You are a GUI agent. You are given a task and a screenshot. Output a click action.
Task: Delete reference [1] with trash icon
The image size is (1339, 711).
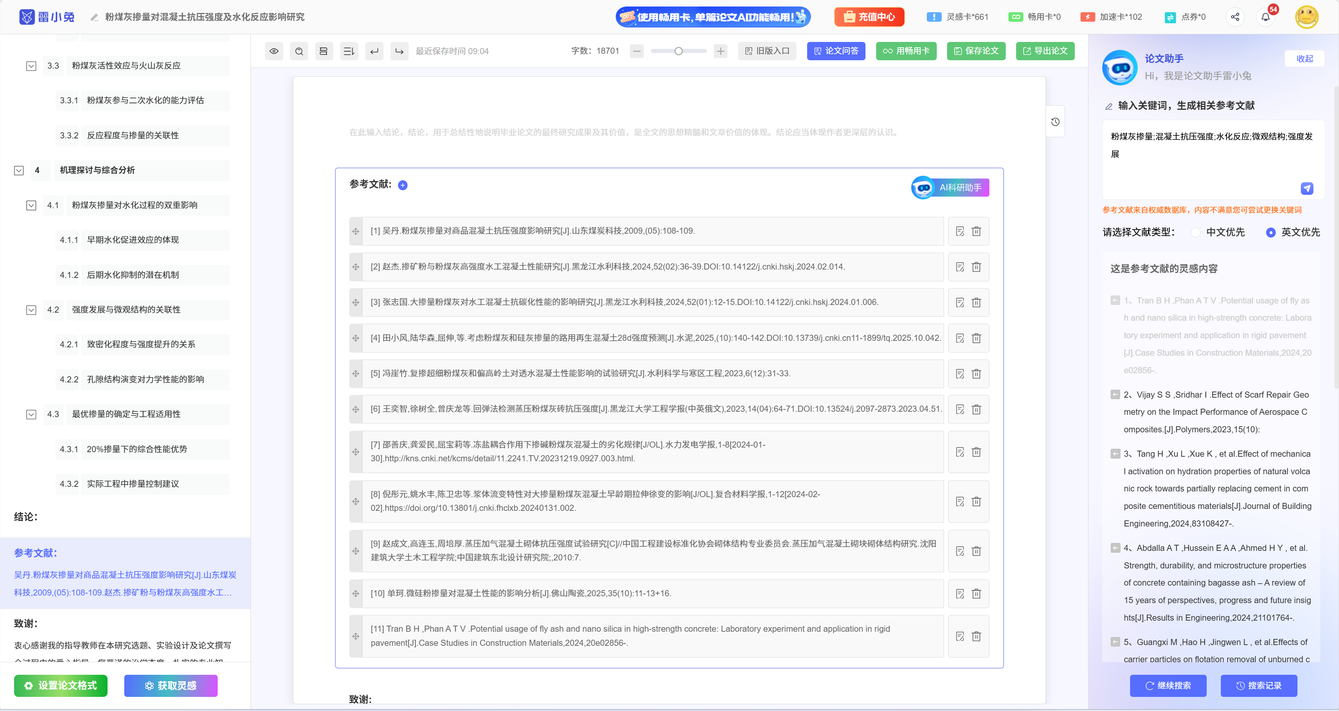976,231
